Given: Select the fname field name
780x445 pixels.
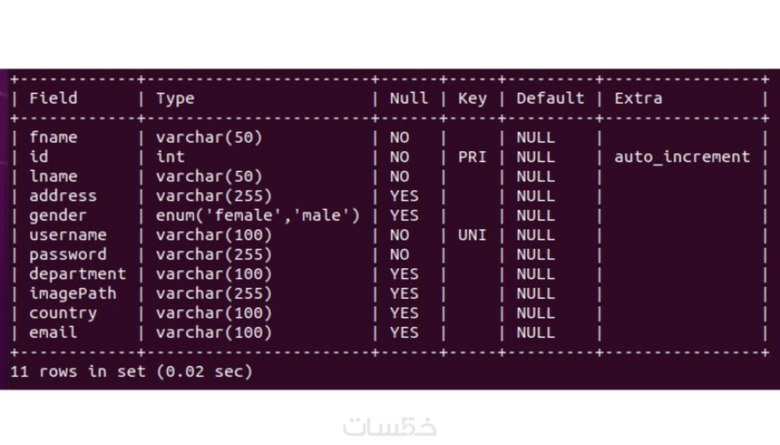Looking at the screenshot, I should (x=53, y=137).
